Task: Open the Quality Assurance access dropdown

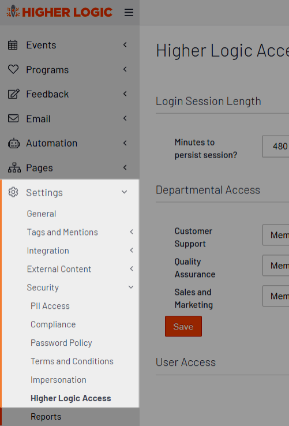Action: point(276,266)
